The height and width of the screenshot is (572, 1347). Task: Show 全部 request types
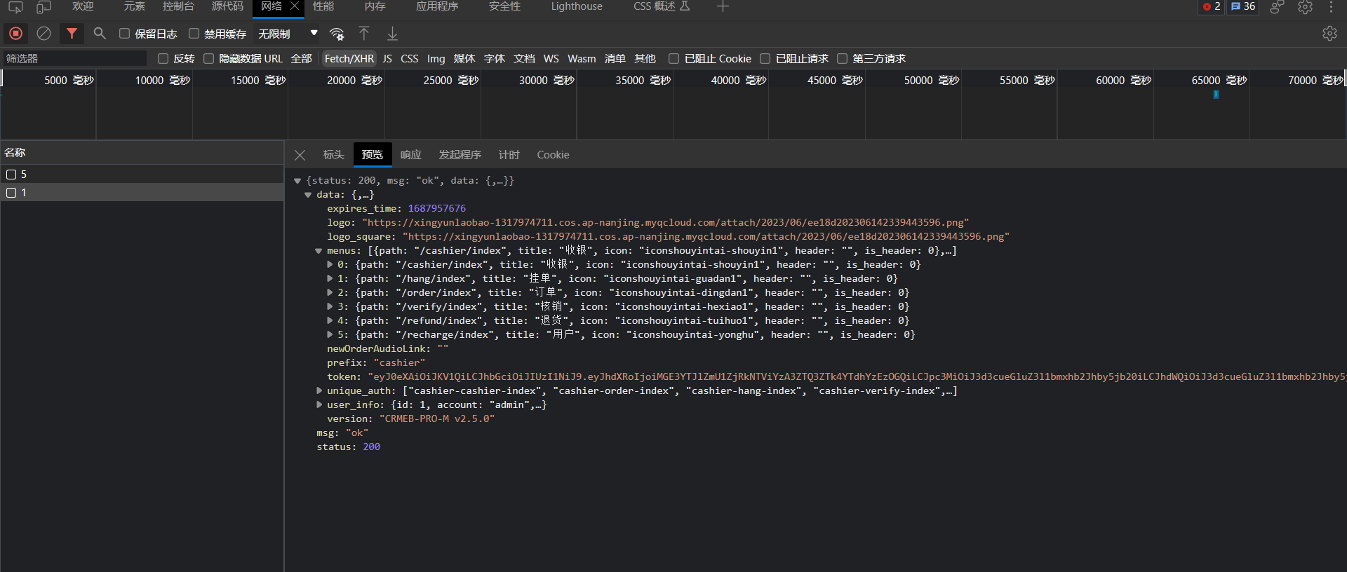click(301, 59)
